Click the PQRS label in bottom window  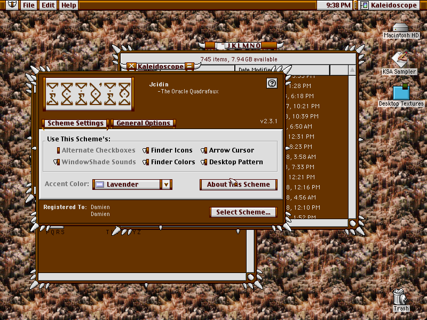coord(56,232)
